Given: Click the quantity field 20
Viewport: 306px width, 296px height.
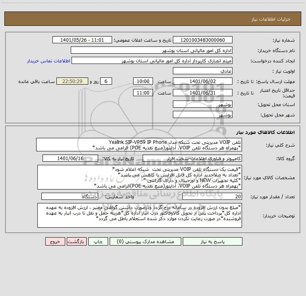Looking at the screenshot, I should point(212,197).
